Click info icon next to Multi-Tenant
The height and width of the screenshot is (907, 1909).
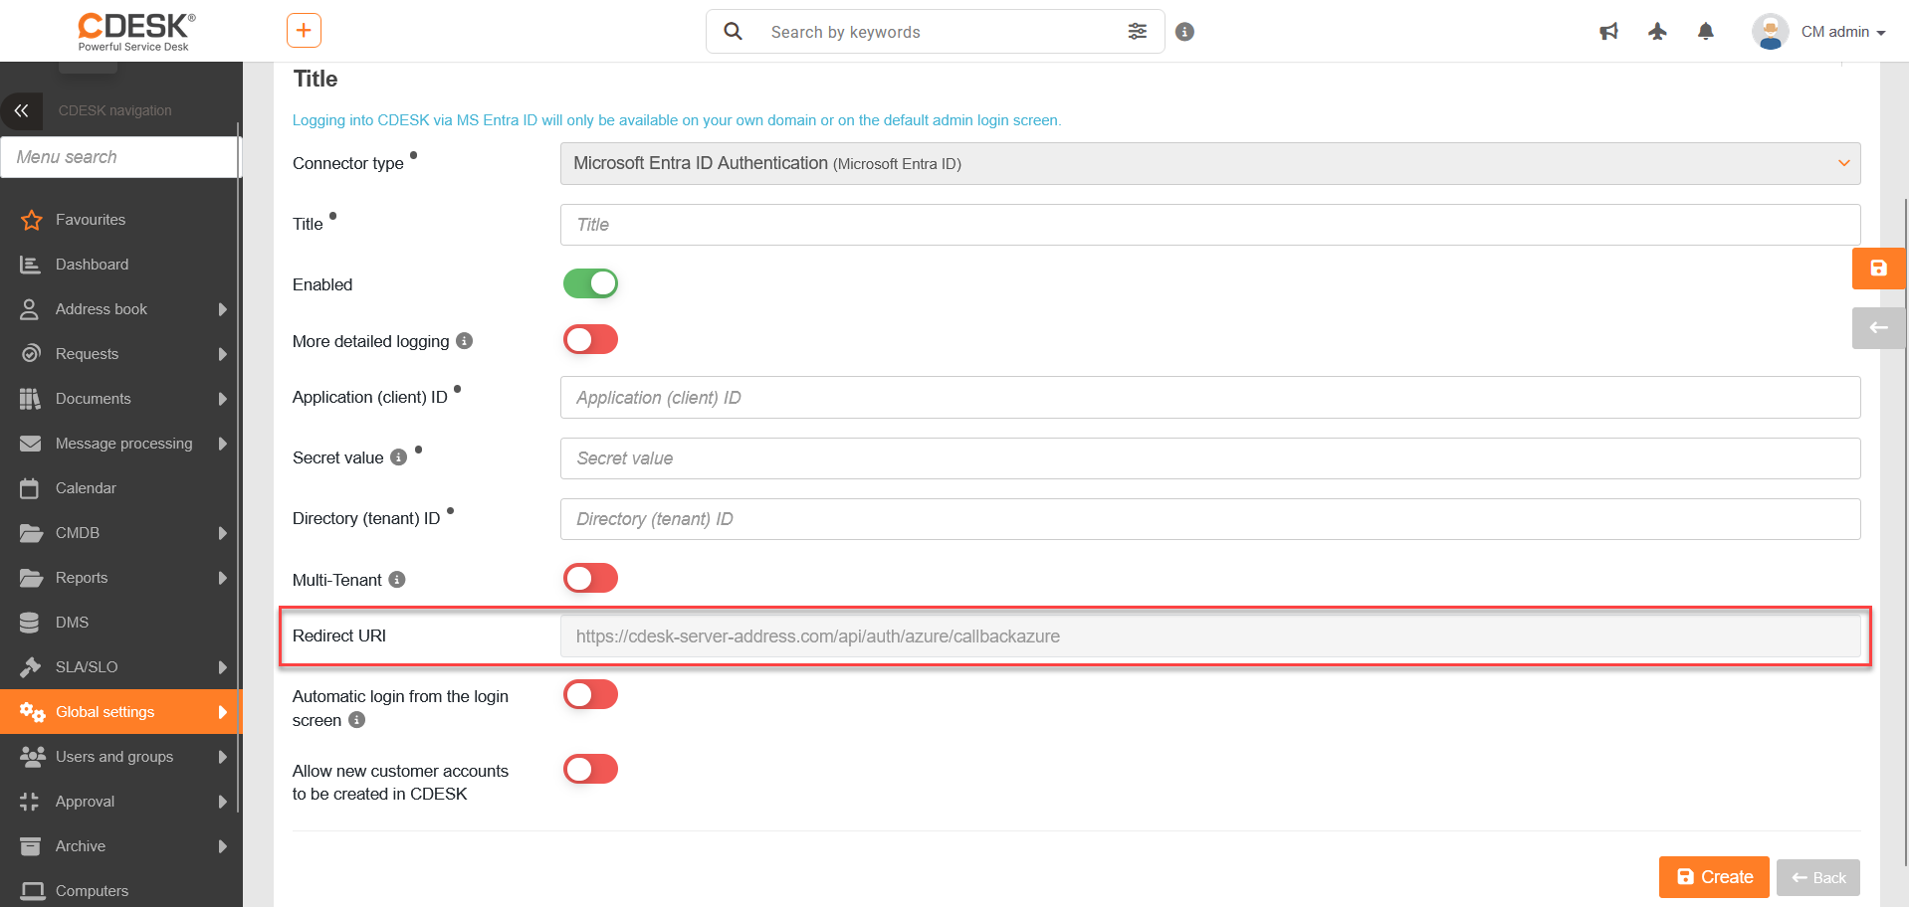click(397, 580)
